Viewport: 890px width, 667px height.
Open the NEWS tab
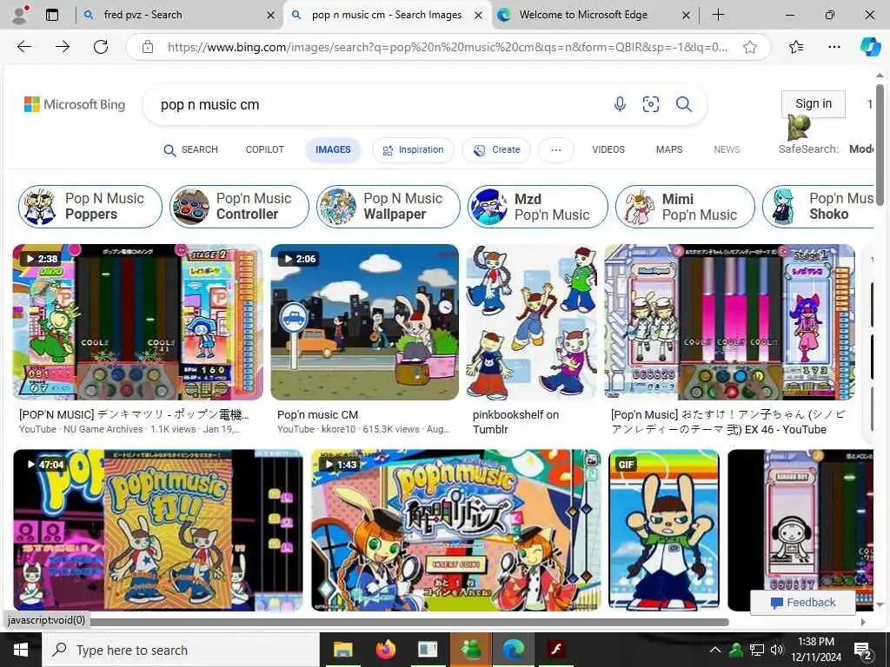[x=727, y=149]
